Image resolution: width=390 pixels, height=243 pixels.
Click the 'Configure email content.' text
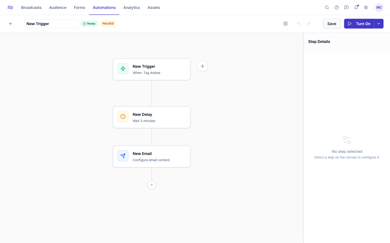pos(152,160)
